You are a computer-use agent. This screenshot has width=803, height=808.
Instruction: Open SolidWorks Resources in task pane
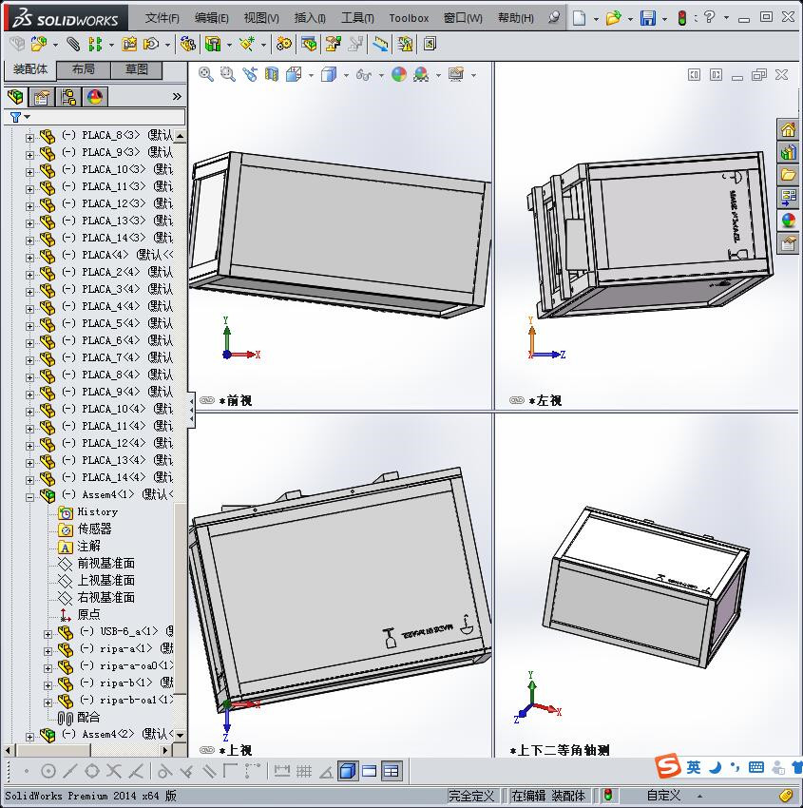pos(788,129)
